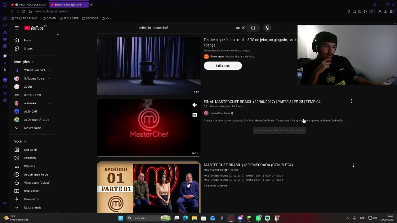The image size is (397, 223).
Task: Open a new browser tab
Action: coord(91,5)
